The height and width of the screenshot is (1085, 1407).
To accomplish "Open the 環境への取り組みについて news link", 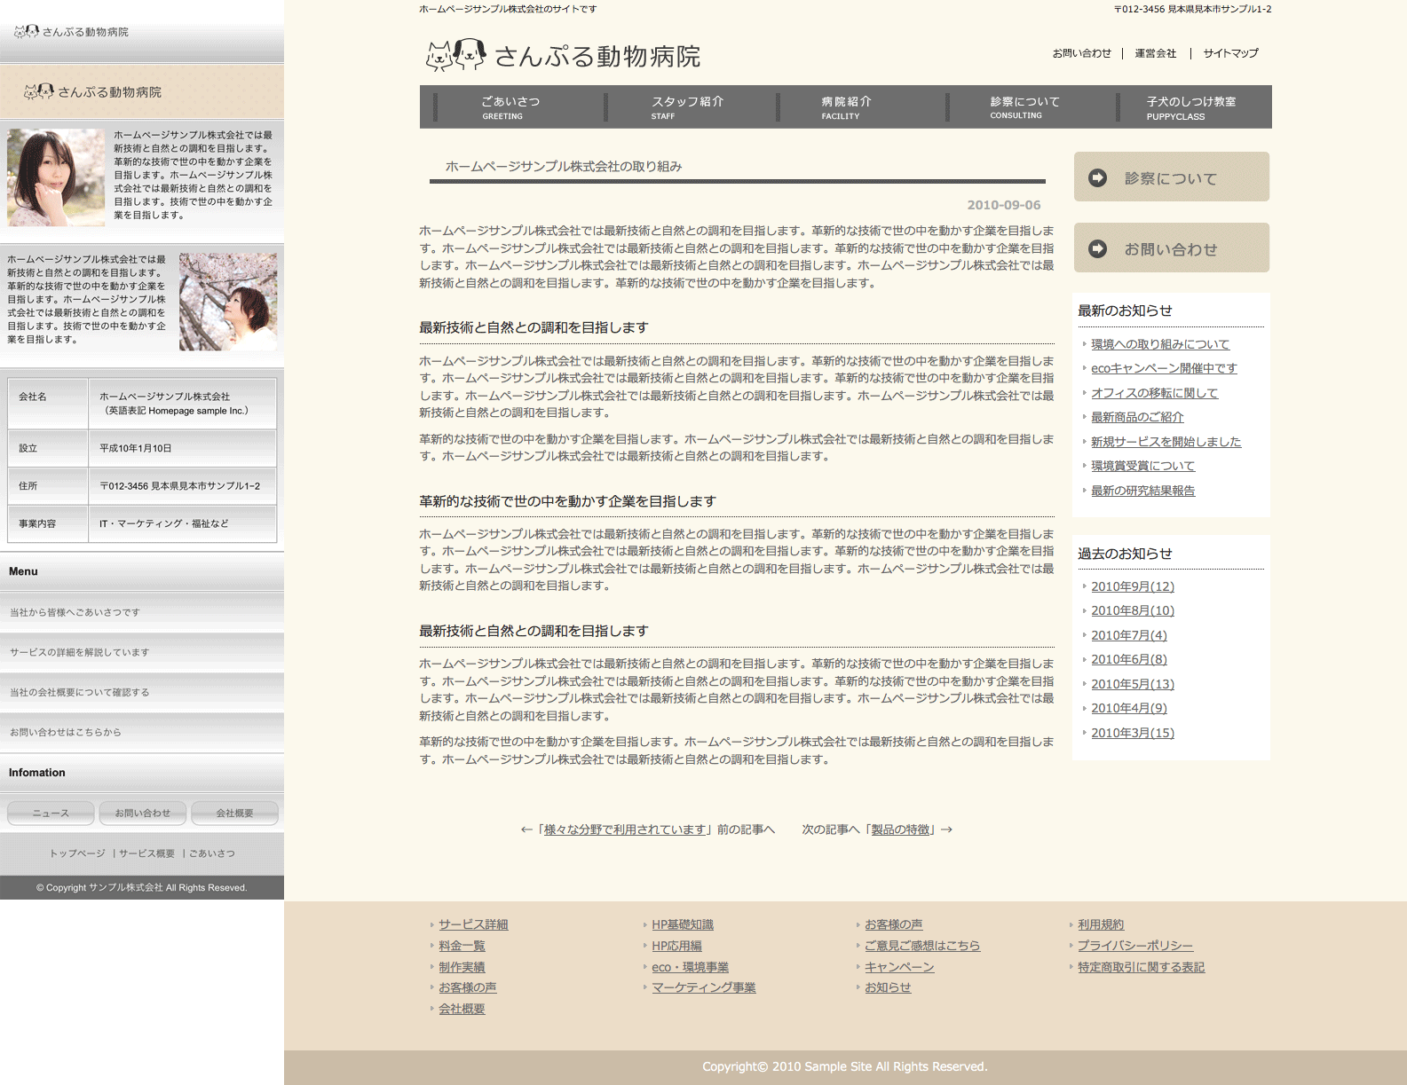I will 1159,344.
